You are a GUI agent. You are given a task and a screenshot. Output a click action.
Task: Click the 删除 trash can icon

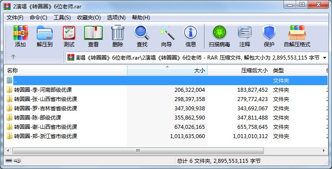118,36
